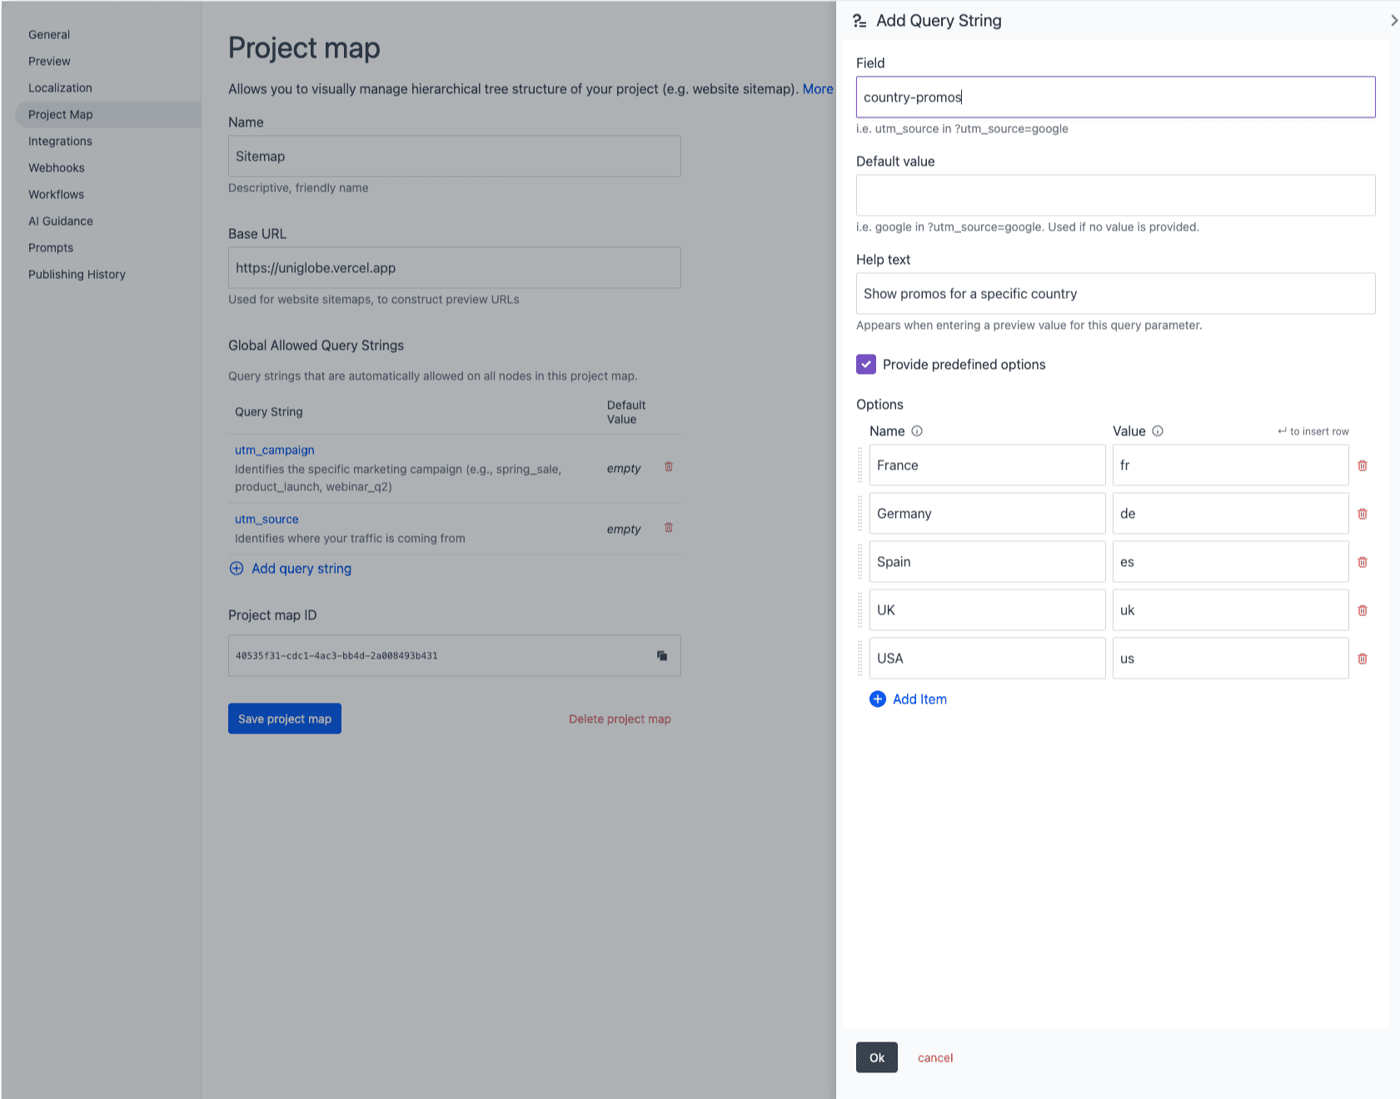Image resolution: width=1400 pixels, height=1099 pixels.
Task: Click the info icon beside the Value column
Action: point(1158,431)
